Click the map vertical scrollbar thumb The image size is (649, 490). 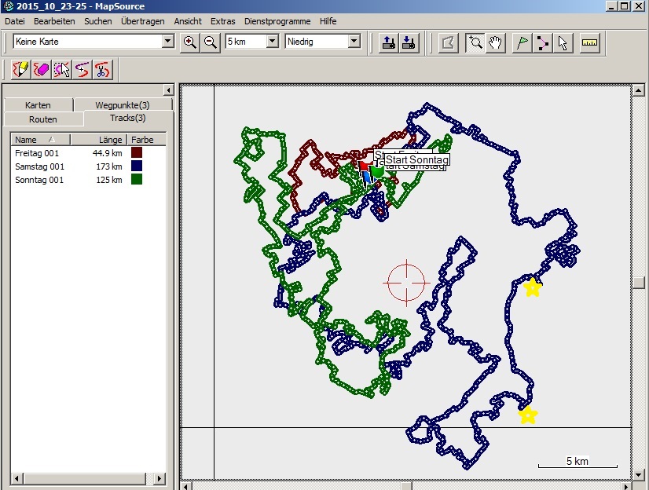click(x=638, y=282)
